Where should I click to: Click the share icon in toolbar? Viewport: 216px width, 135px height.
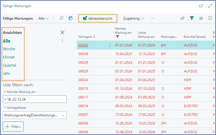click(x=182, y=18)
